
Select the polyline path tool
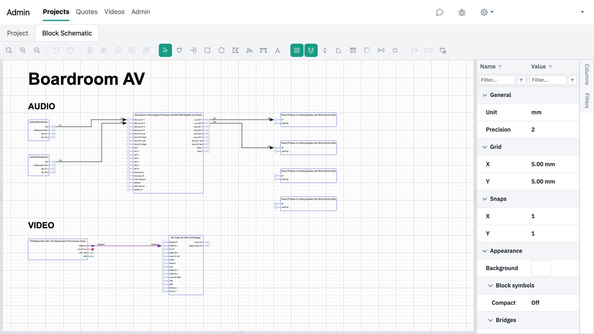[249, 50]
